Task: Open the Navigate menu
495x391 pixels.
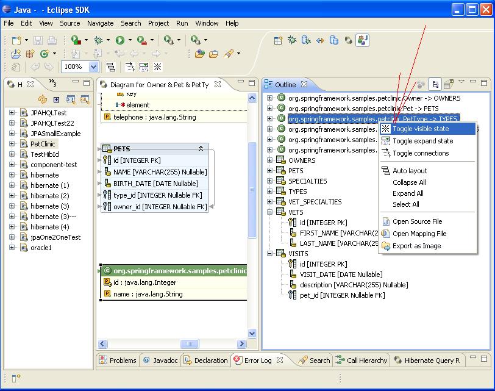Action: (x=100, y=23)
